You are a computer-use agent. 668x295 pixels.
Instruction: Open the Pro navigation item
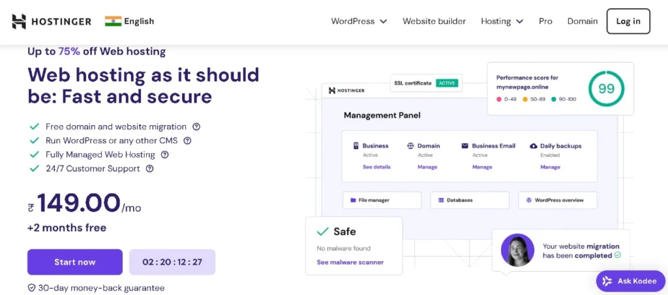pos(545,21)
